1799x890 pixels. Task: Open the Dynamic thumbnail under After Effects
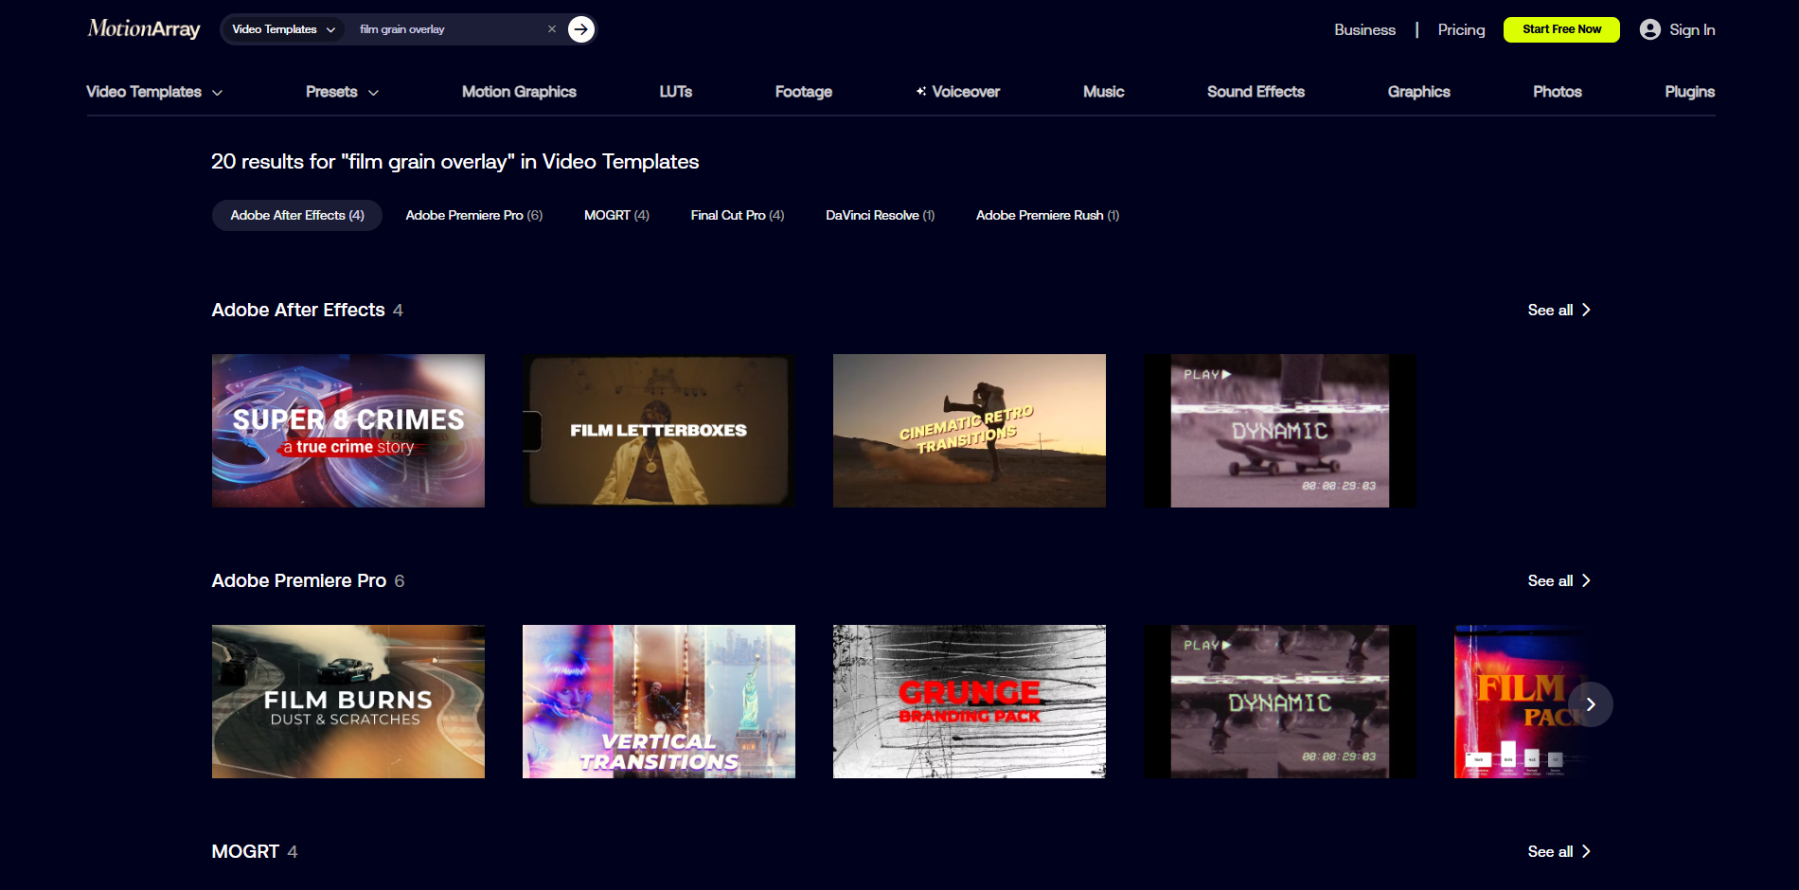point(1280,431)
